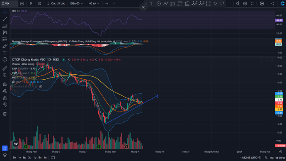This screenshot has width=286, height=161.
Task: Toggle magnet mode
Action: tap(5, 84)
